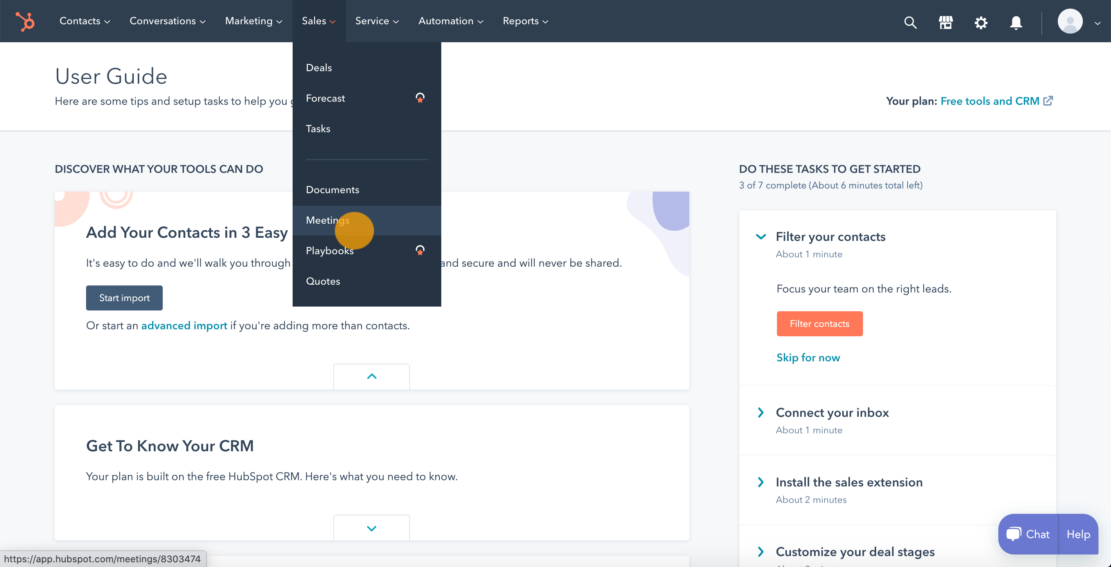Screen dimensions: 1111x567
Task: Open the notifications bell icon
Action: tap(1016, 22)
